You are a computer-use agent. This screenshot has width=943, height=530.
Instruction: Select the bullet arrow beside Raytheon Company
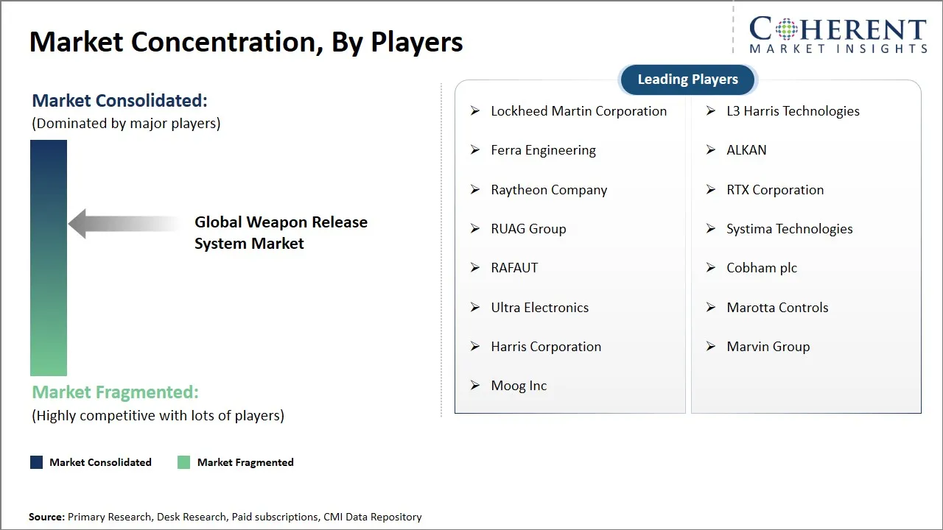(475, 189)
